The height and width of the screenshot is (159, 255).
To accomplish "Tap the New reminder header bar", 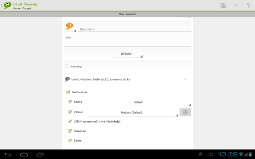I will point(127,14).
